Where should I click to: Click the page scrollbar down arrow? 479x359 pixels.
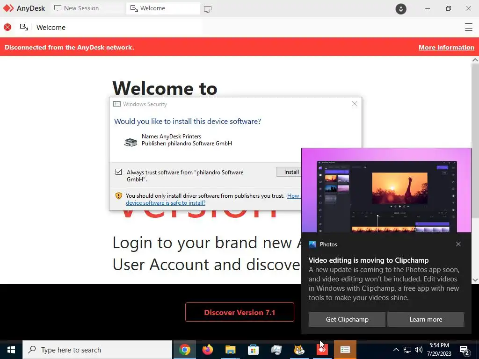pyautogui.click(x=475, y=280)
